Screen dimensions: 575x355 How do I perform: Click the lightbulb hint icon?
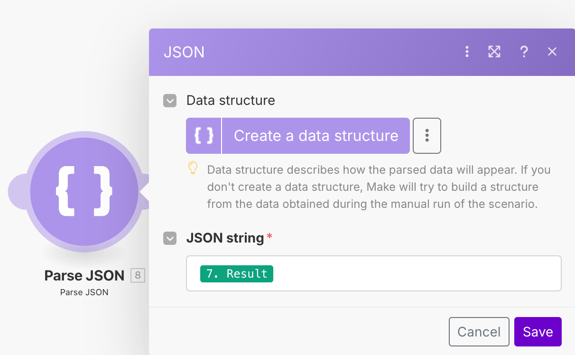[193, 169]
